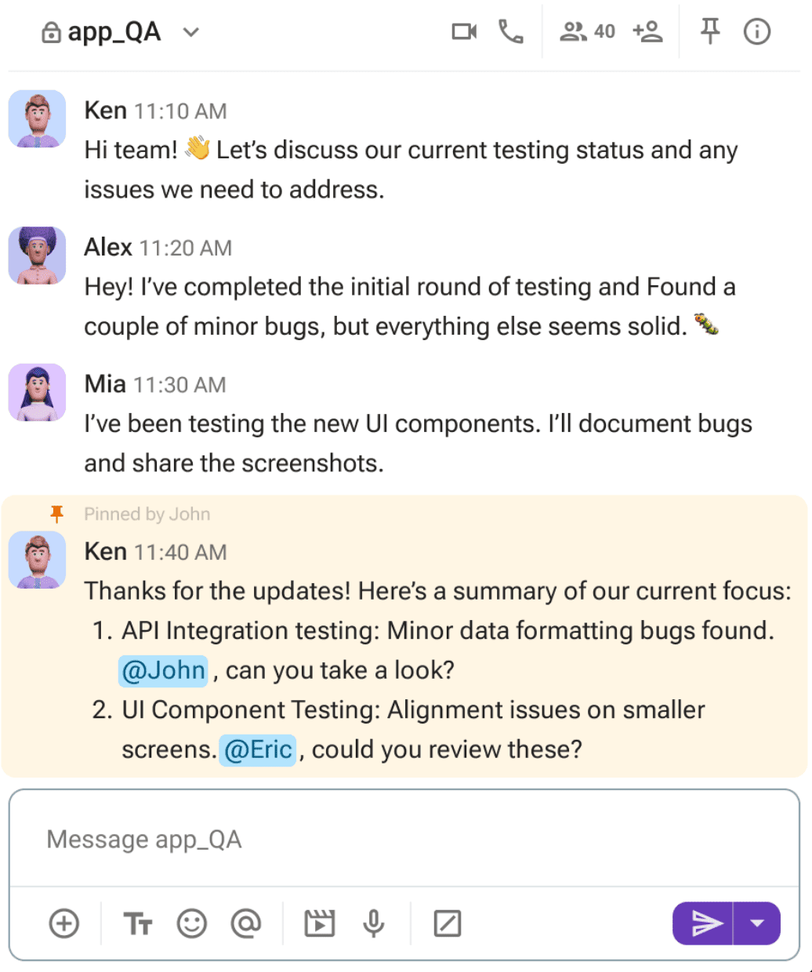The height and width of the screenshot is (972, 812).
Task: Open @John's profile from the mention
Action: tap(163, 670)
